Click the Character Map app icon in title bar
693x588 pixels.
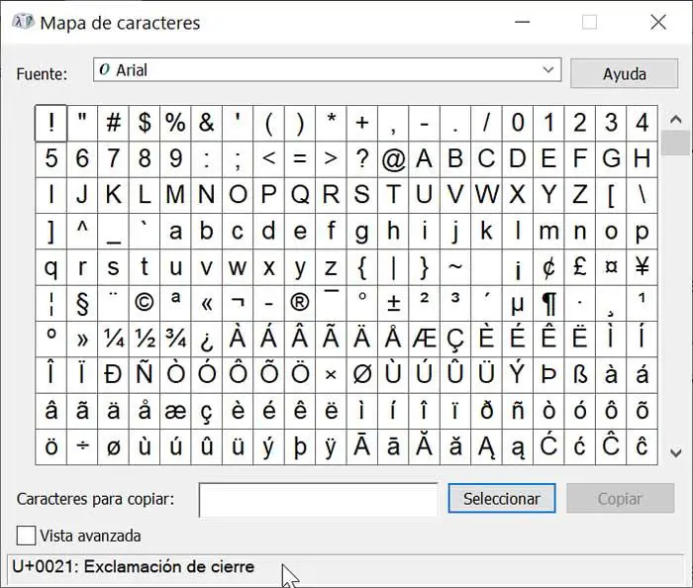point(23,22)
